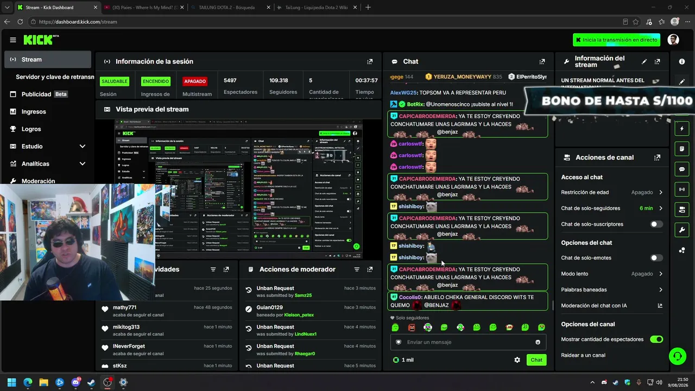Open Windows Start menu
Image resolution: width=695 pixels, height=391 pixels.
pyautogui.click(x=11, y=382)
